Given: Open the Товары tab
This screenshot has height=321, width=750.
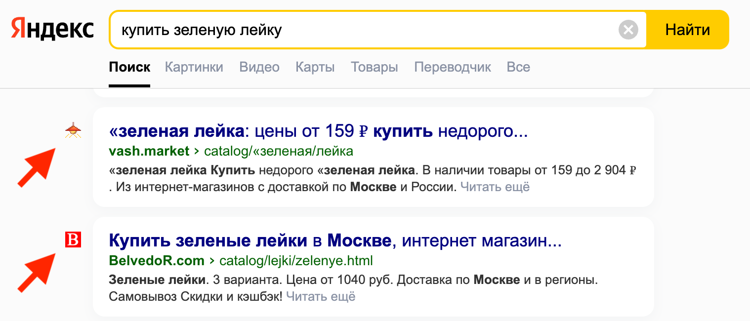Looking at the screenshot, I should coord(374,67).
